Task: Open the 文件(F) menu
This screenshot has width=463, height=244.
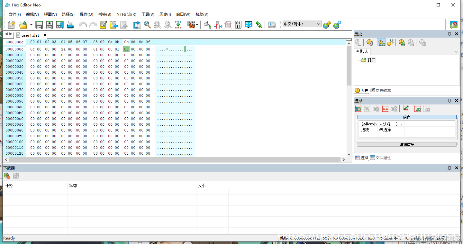Action: 15,14
